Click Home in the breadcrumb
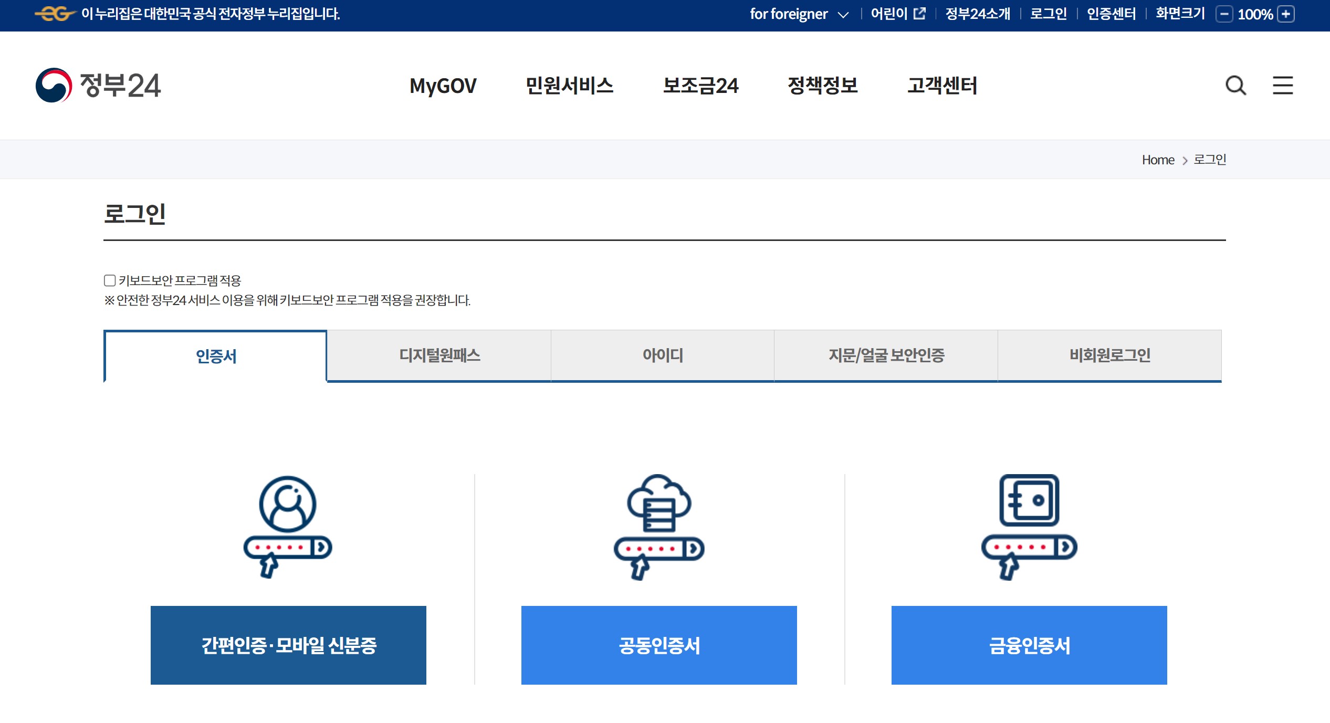Viewport: 1330px width, 723px height. click(x=1158, y=160)
